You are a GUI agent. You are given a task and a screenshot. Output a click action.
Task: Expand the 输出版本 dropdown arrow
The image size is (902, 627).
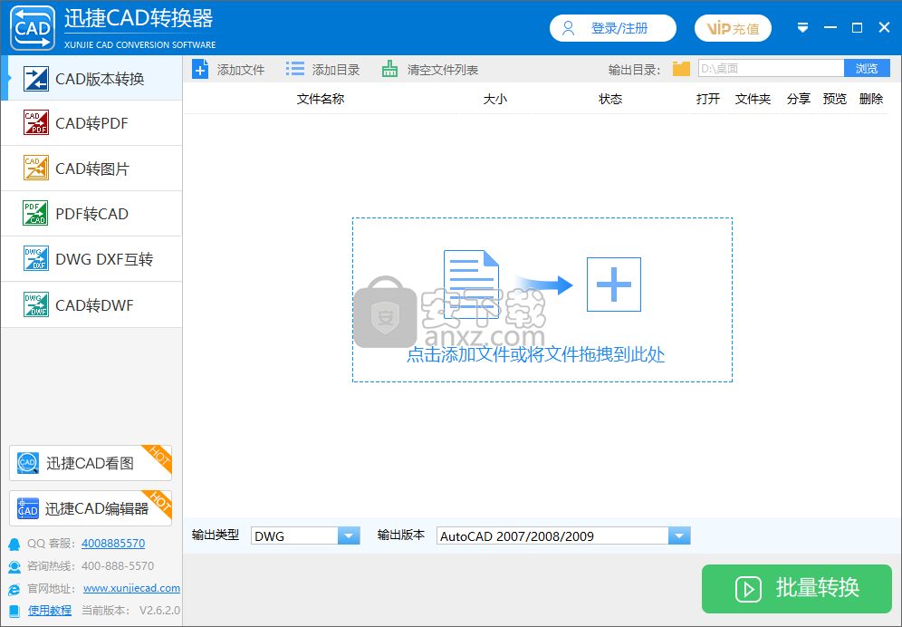click(679, 536)
